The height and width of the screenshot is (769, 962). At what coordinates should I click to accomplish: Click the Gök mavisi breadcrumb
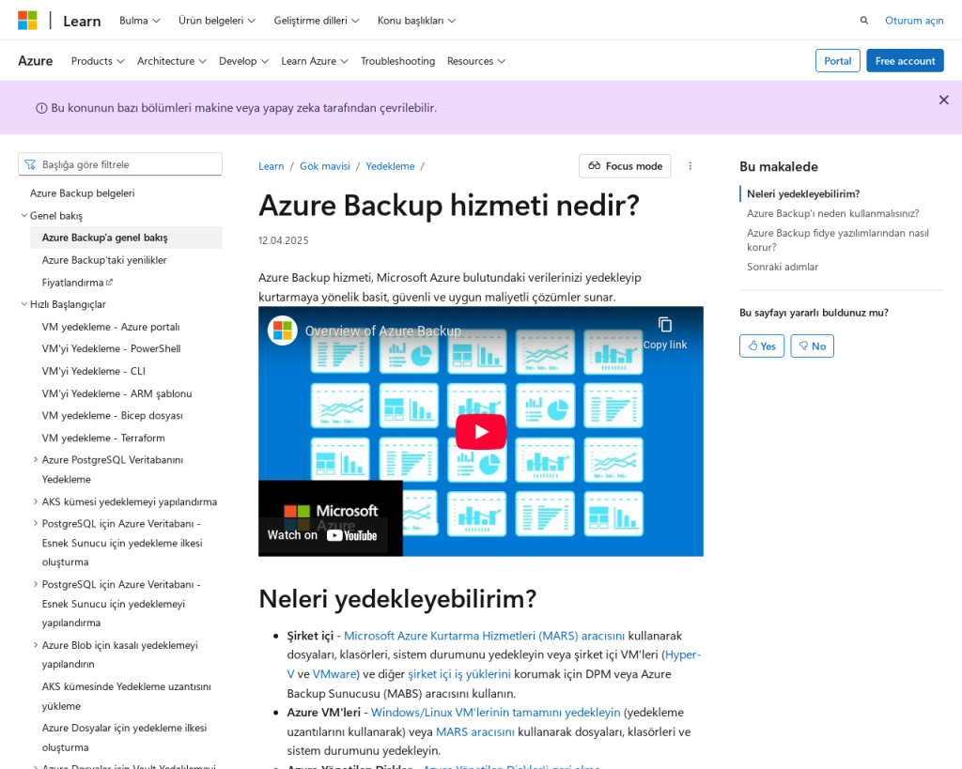point(324,166)
